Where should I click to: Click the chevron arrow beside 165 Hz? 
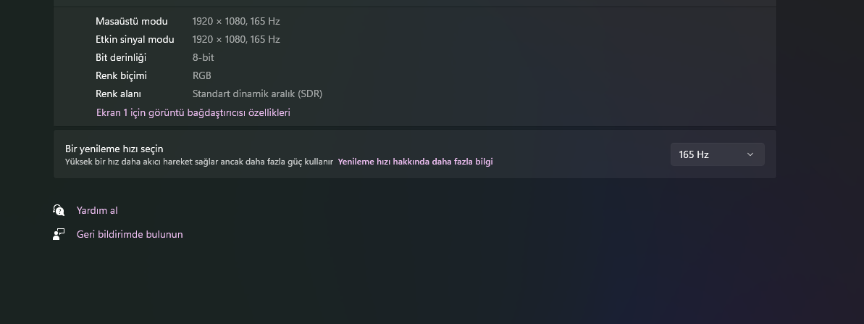pos(750,154)
